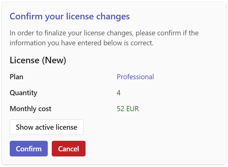Screen dimensions: 228x167
Task: Click the Monthly cost label
Action: tap(31, 109)
